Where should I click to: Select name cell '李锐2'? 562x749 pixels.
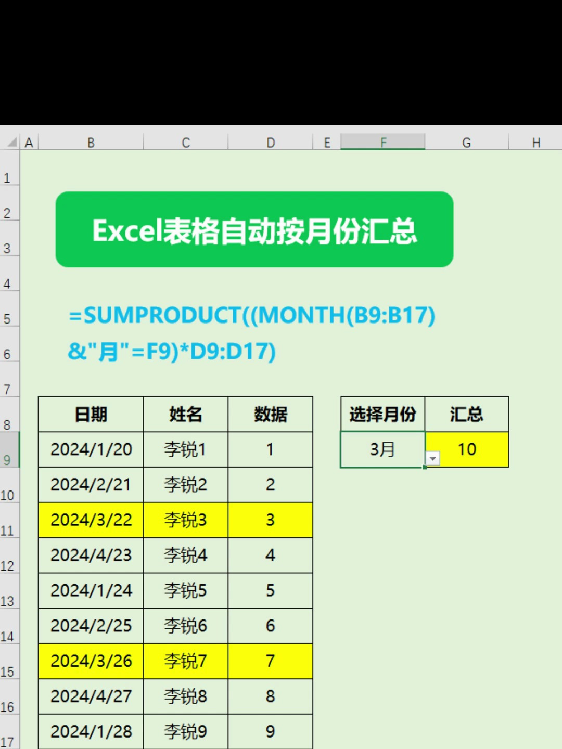point(186,485)
